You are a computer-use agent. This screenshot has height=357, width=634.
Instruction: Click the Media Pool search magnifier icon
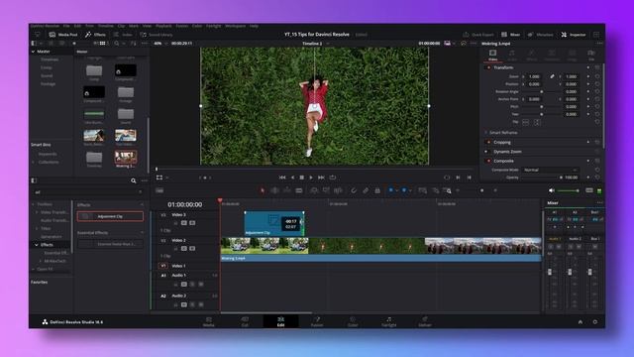(117, 44)
